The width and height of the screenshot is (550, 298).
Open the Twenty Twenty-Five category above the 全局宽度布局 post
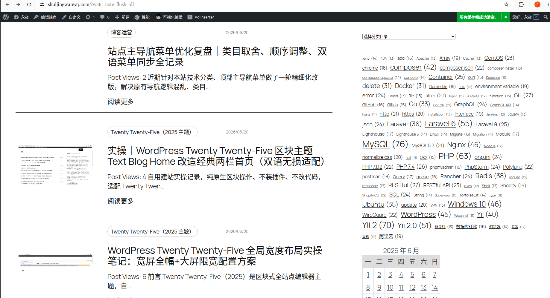point(153,231)
